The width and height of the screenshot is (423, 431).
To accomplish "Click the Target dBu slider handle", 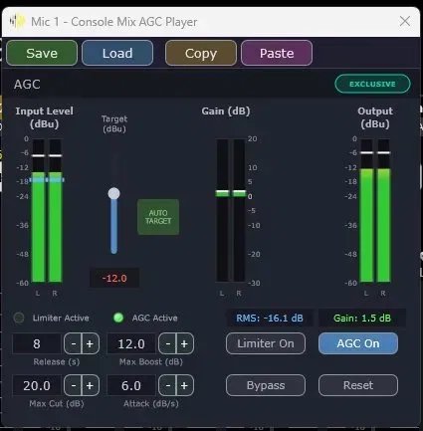I will click(x=113, y=193).
